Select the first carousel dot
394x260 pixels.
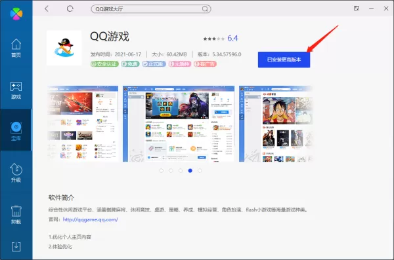pos(162,170)
